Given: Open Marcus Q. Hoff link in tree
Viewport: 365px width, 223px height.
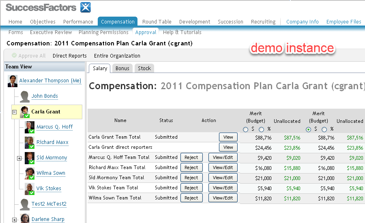Looking at the screenshot, I should point(55,127).
